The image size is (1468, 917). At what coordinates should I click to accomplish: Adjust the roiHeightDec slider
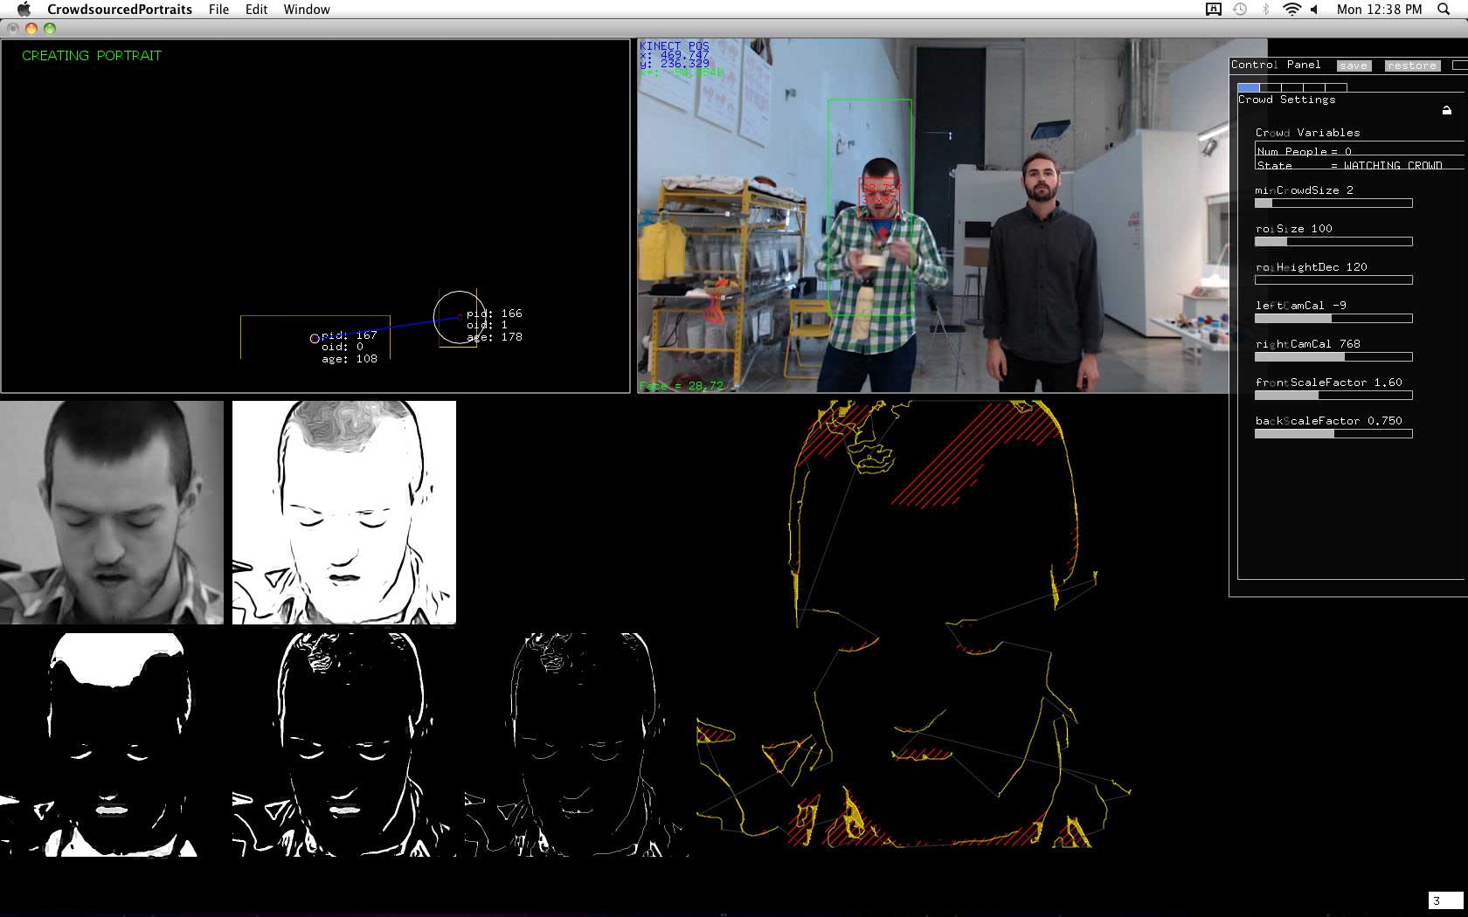point(1333,280)
